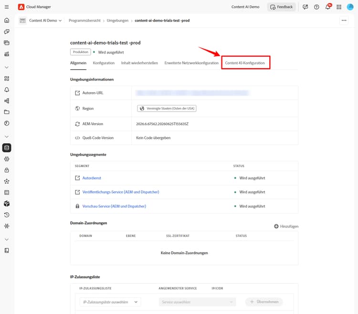
Task: Click the AEM-Version refresh icon
Action: pyautogui.click(x=77, y=124)
